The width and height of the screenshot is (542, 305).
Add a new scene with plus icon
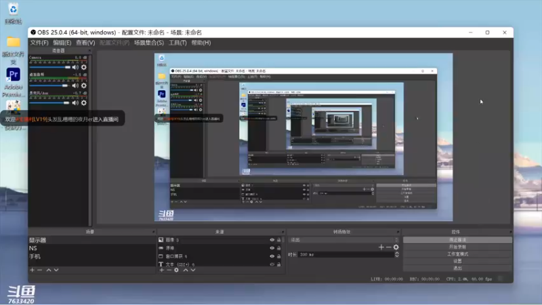click(32, 270)
